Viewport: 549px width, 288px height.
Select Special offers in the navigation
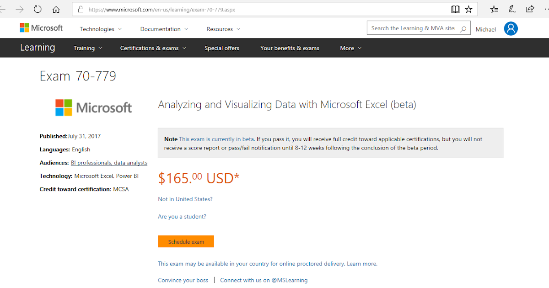pyautogui.click(x=222, y=48)
